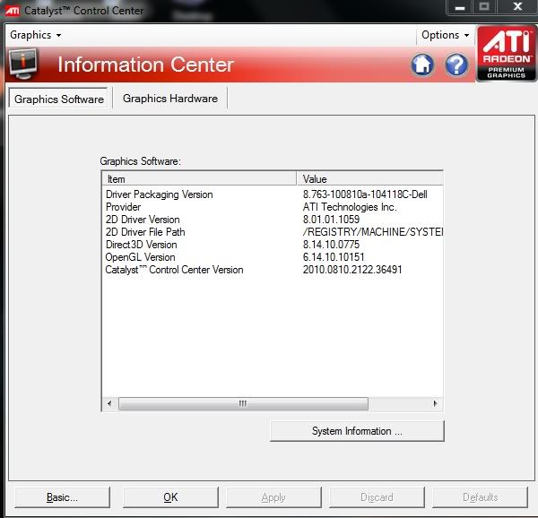Switch to the Graphics Software tab
538x518 pixels.
point(58,99)
